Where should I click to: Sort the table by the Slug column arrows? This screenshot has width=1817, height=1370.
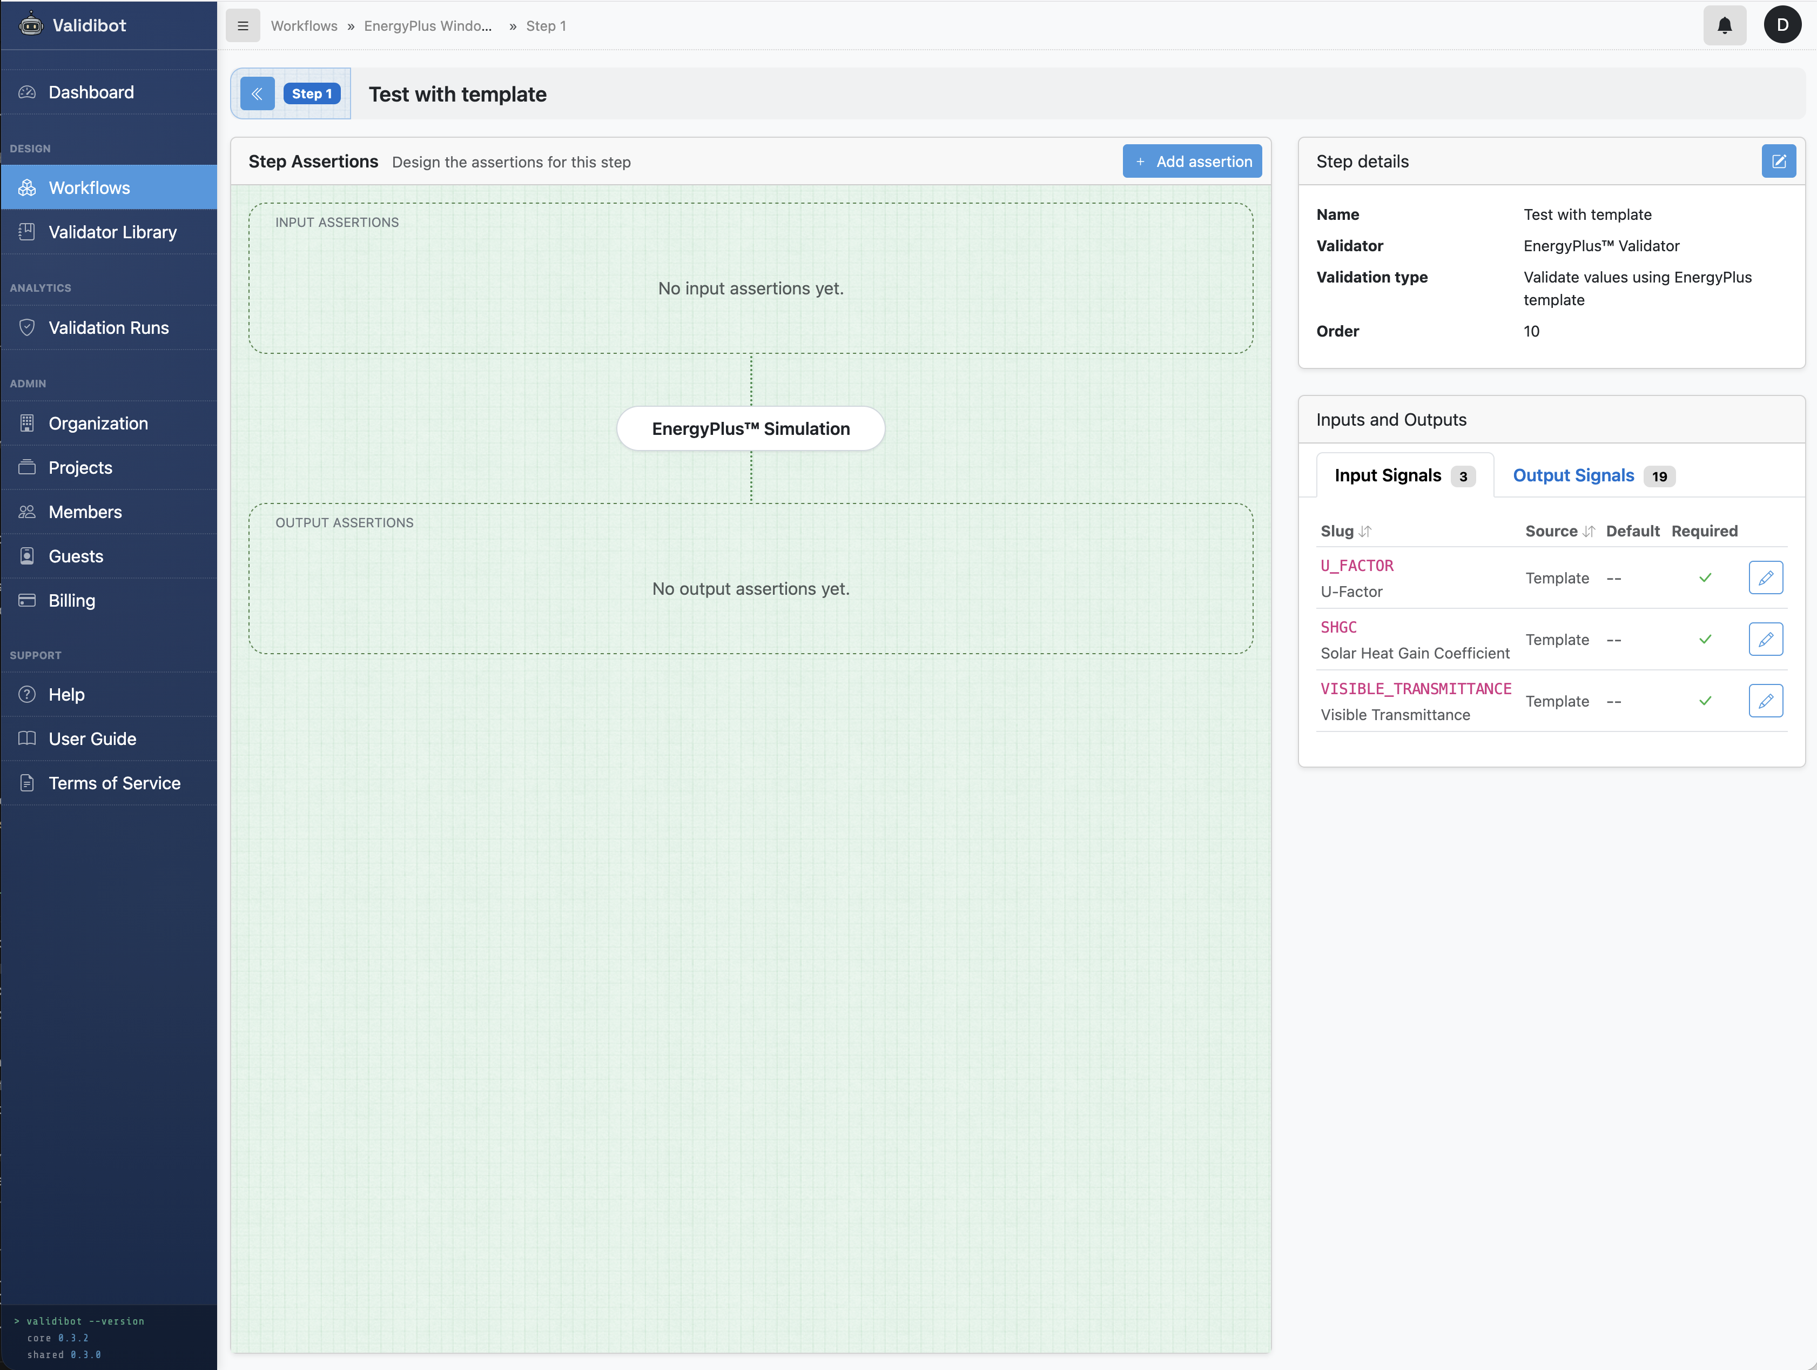(x=1364, y=530)
